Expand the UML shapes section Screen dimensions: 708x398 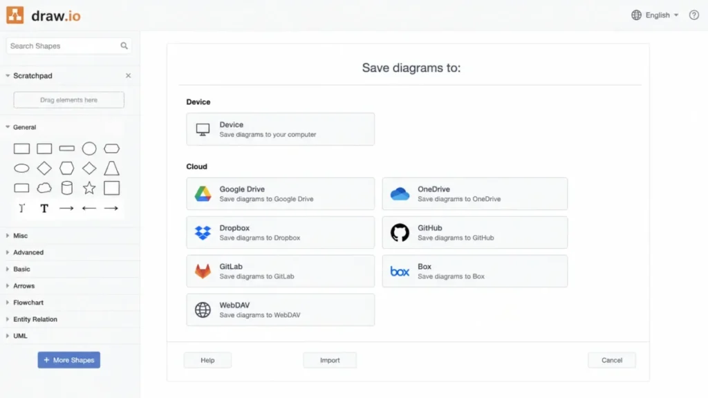pos(8,336)
